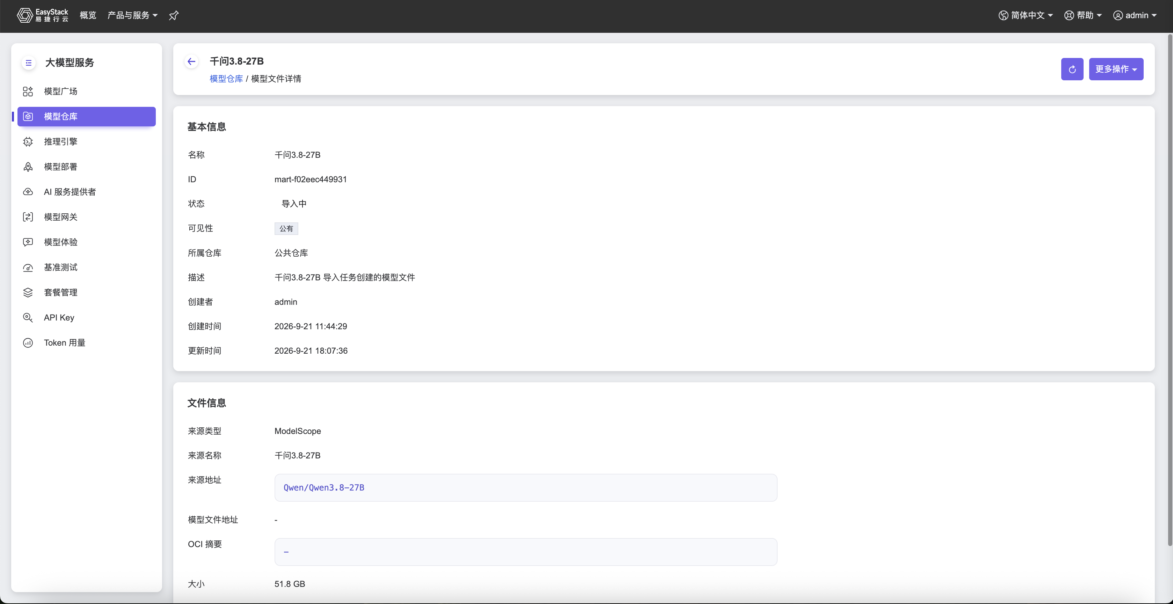This screenshot has height=604, width=1173.
Task: Click the 基准测试 gauge icon
Action: (x=28, y=267)
